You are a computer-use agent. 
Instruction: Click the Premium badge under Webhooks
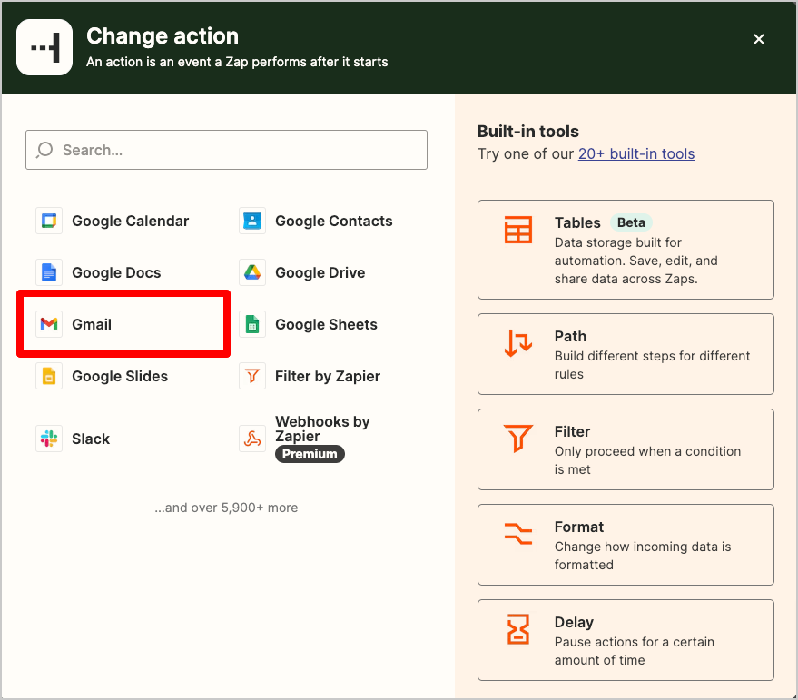pos(310,454)
